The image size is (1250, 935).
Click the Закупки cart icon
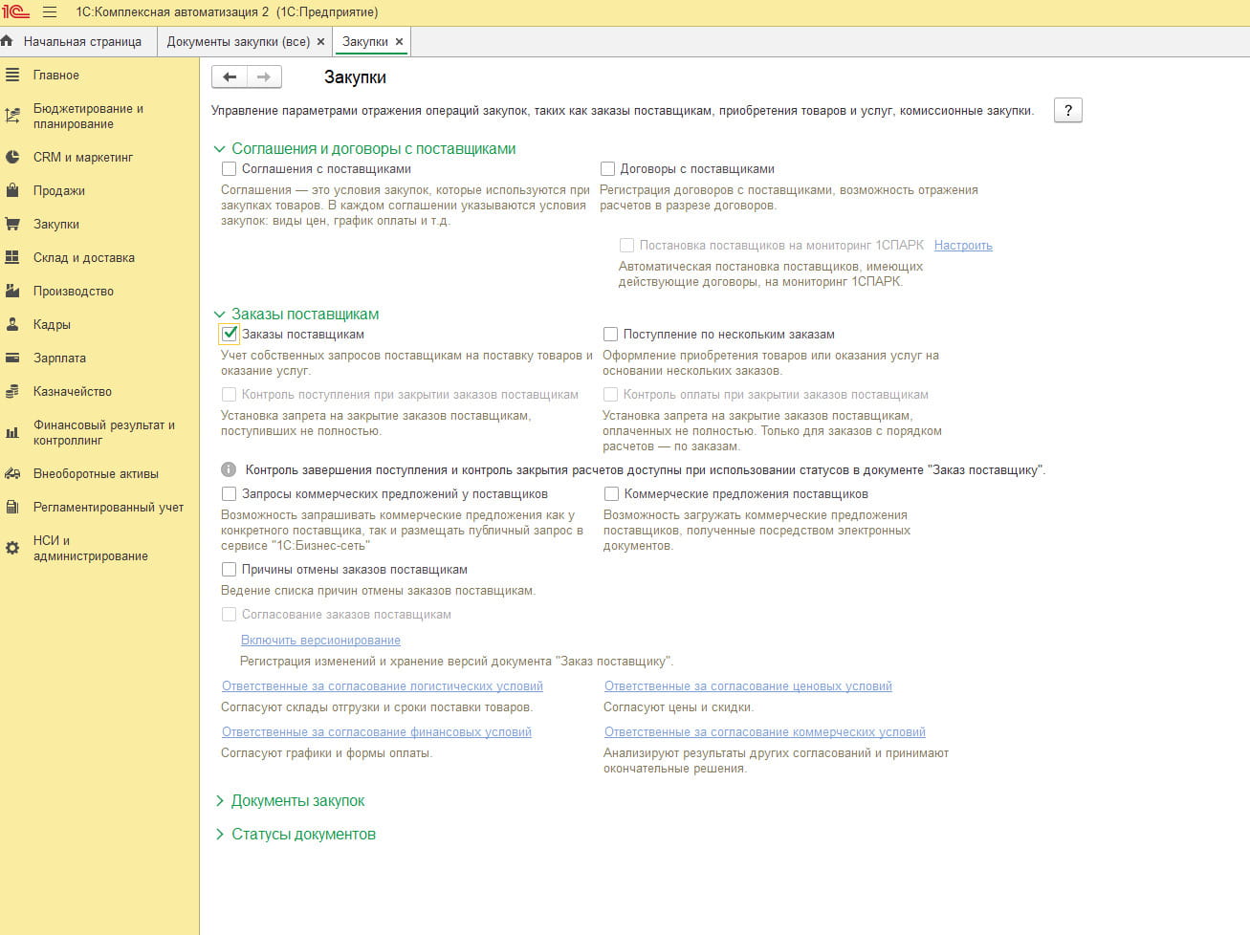pyautogui.click(x=12, y=224)
